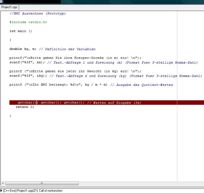Click the scanf line reading &m
This screenshot has width=204, height=193.
(27, 62)
